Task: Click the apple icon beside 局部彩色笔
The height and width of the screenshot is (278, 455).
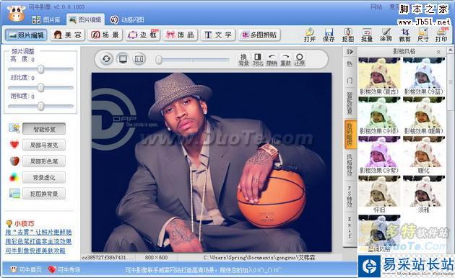Action: click(14, 161)
